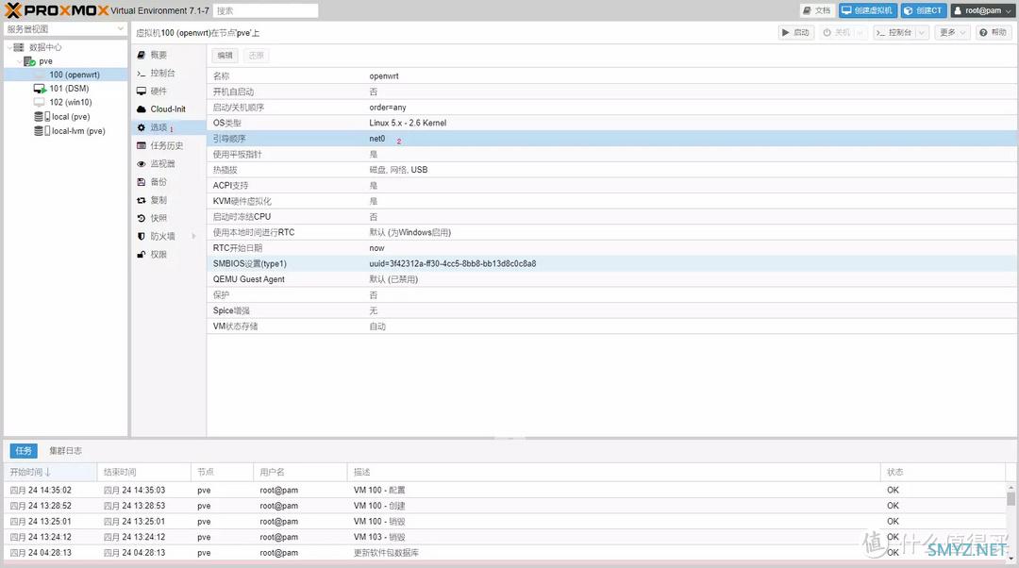
Task: Click the Start (启动) VM button
Action: point(796,32)
